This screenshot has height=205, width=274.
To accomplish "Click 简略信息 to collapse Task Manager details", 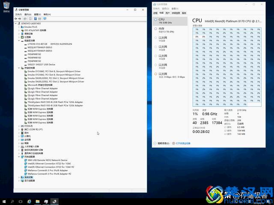I will click(163, 143).
